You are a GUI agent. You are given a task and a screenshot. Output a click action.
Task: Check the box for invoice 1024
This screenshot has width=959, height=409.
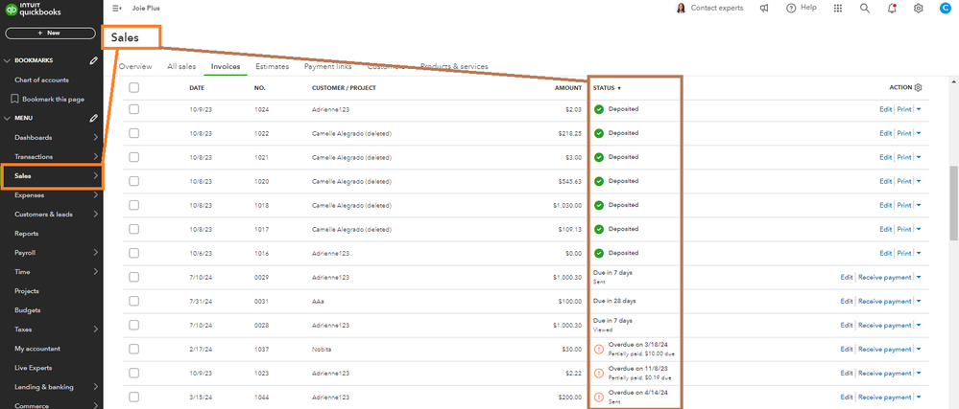pos(134,109)
